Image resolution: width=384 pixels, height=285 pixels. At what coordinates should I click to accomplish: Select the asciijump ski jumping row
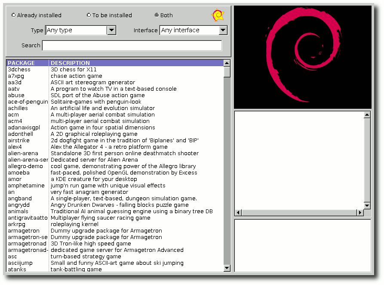[x=115, y=263]
